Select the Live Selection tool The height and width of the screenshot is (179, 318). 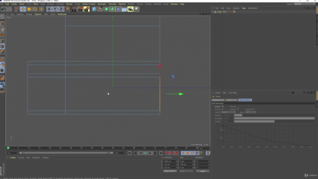[x=16, y=9]
